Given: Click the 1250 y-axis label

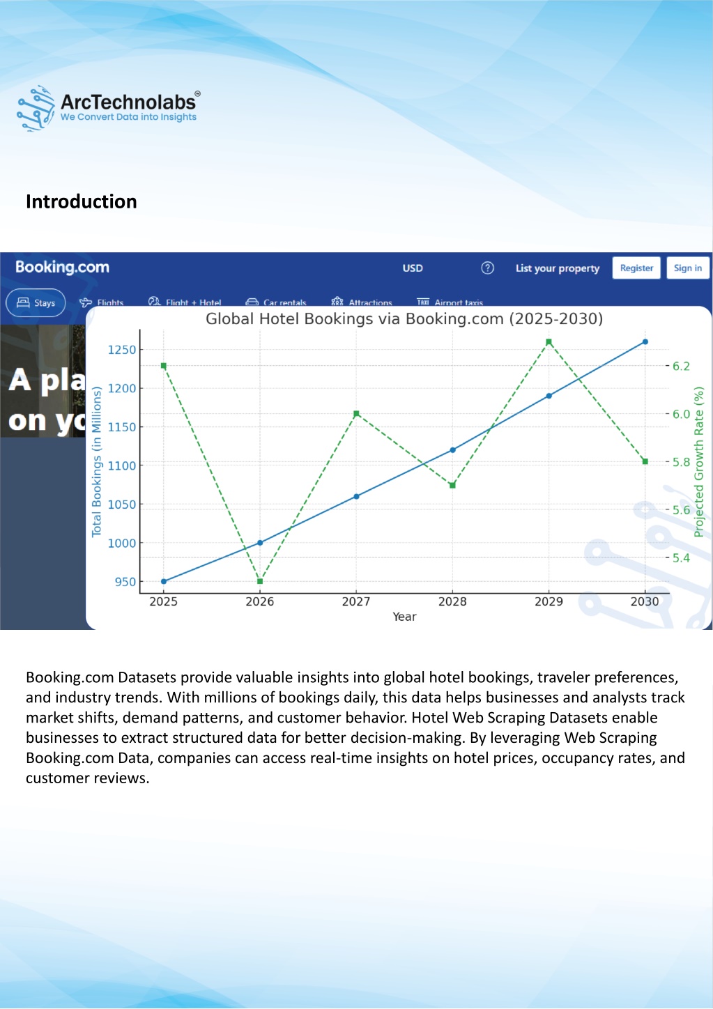Looking at the screenshot, I should [122, 350].
